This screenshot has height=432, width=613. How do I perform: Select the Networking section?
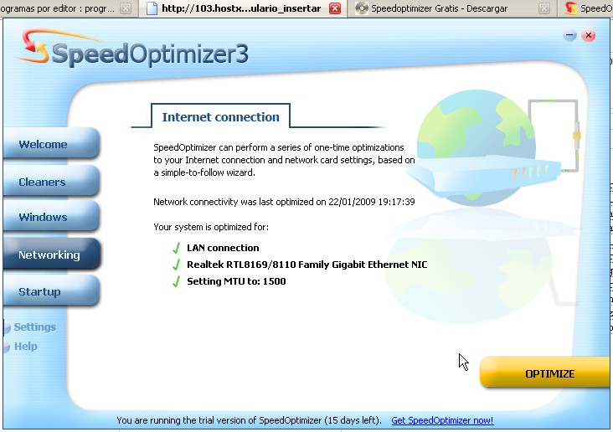[x=52, y=255]
